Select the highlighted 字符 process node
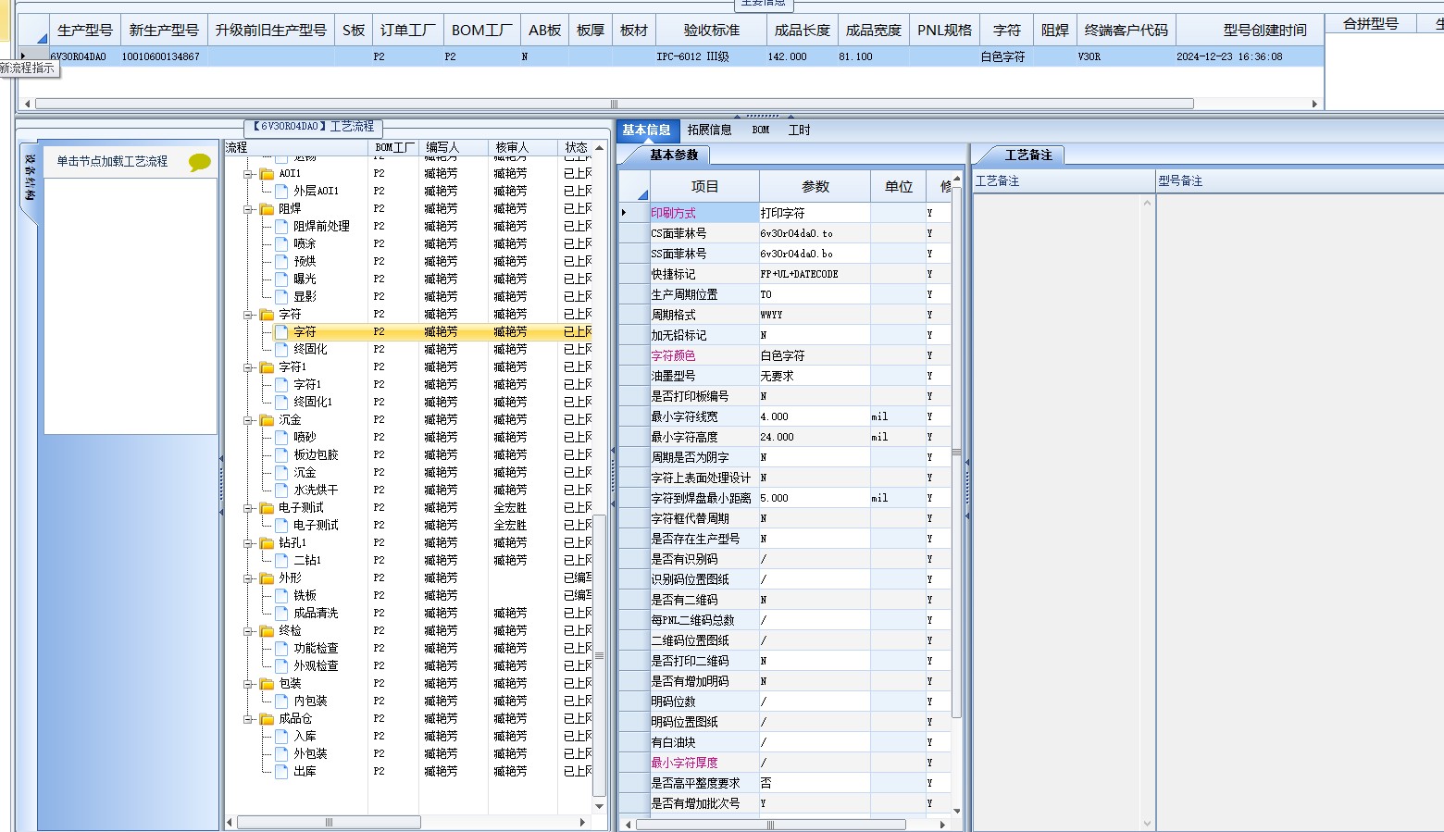Screen dimensions: 1444x832 (305, 332)
